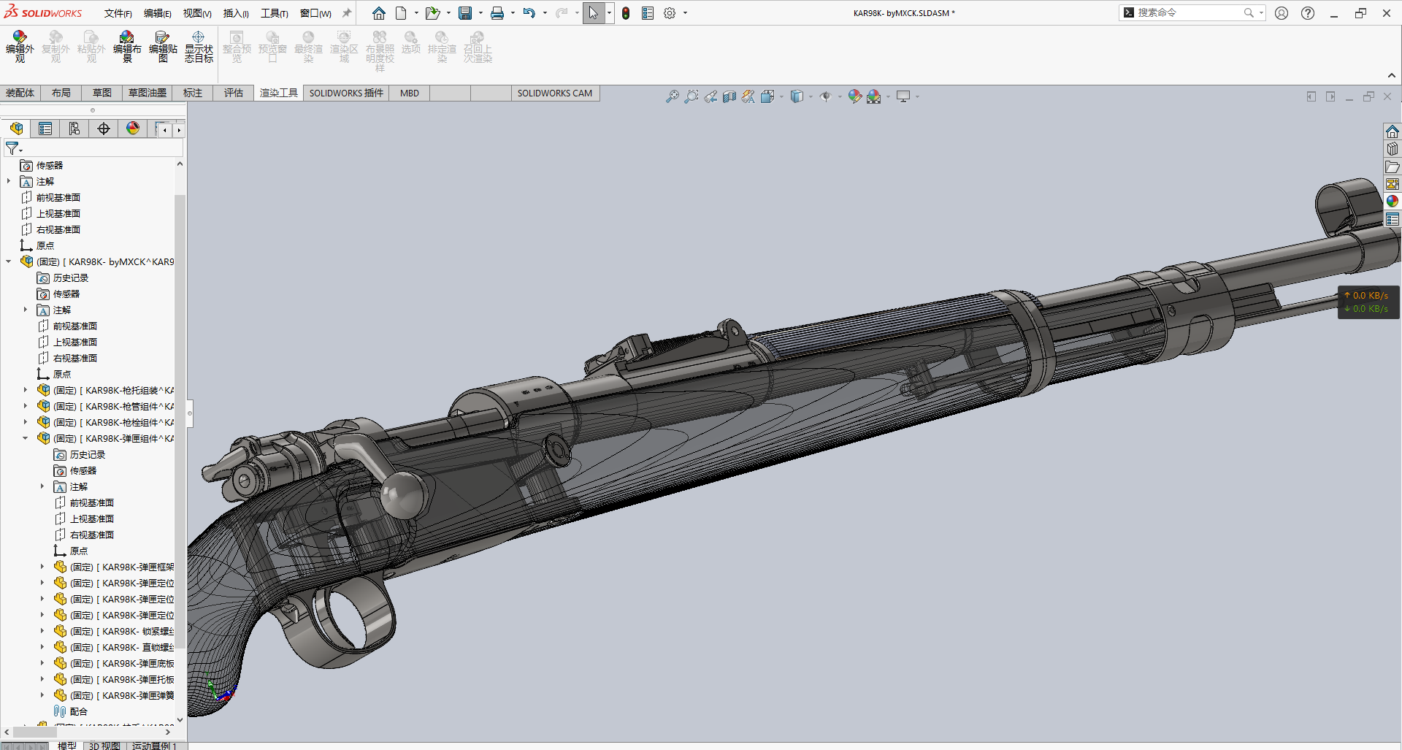The image size is (1402, 750).
Task: Click the Print icon
Action: tap(497, 13)
